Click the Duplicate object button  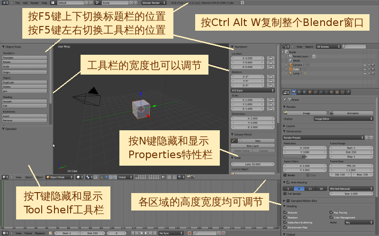click(25, 82)
